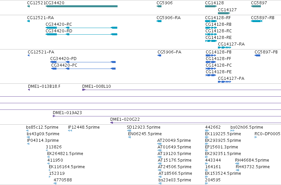
Task: Select the CG34420 gene bar
Action: (82, 6)
